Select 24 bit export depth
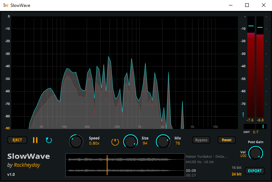The height and width of the screenshot is (182, 272). (x=236, y=174)
